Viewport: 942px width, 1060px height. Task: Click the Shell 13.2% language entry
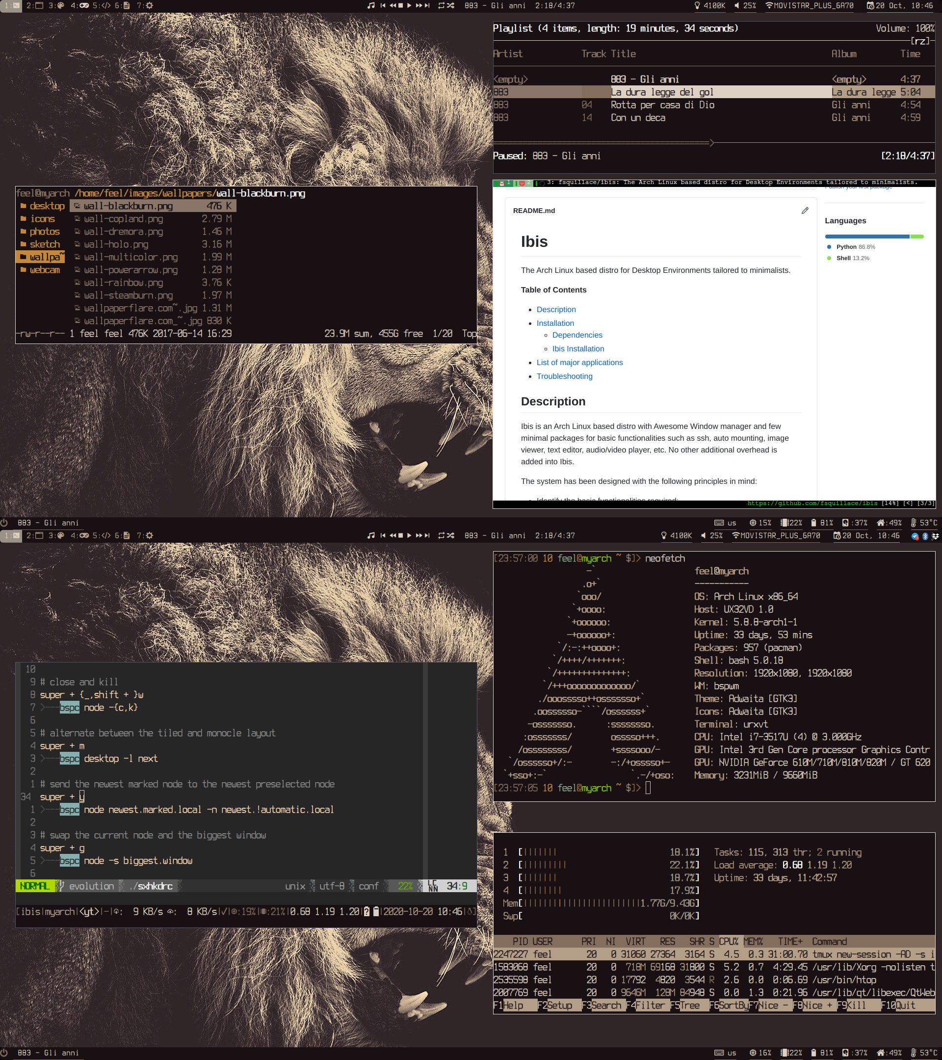(848, 258)
